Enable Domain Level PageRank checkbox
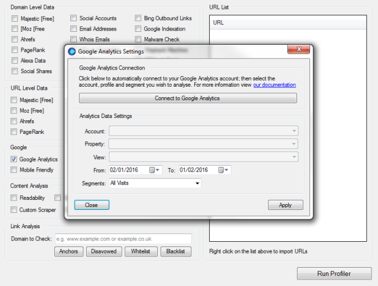 pyautogui.click(x=15, y=50)
